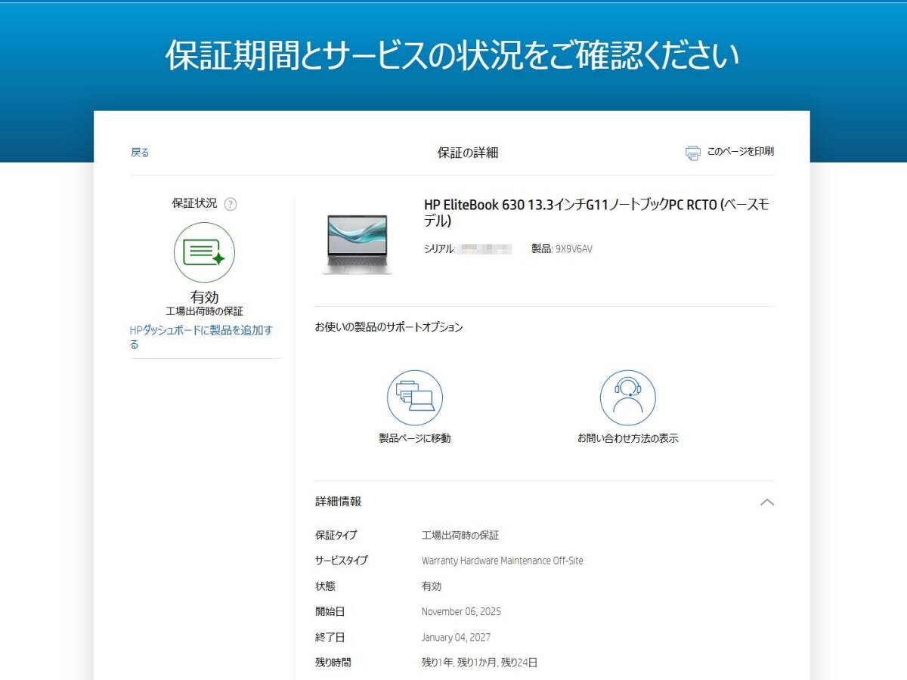This screenshot has width=907, height=680.
Task: Print page via このページを印刷 link
Action: point(740,152)
